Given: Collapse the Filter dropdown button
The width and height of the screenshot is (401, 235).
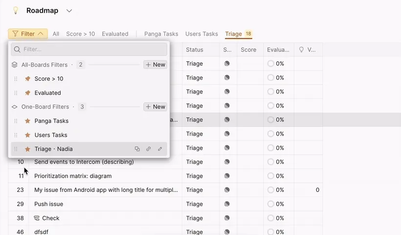Looking at the screenshot, I should coord(28,34).
